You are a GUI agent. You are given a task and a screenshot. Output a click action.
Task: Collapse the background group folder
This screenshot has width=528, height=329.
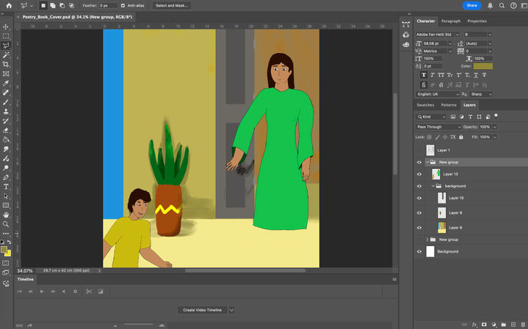pyautogui.click(x=433, y=186)
